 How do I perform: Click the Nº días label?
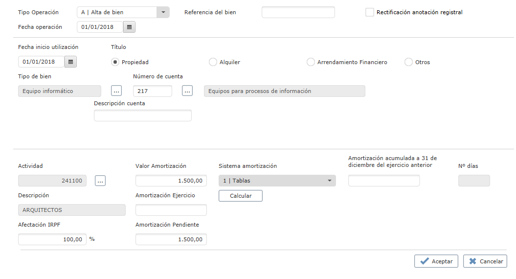click(x=468, y=166)
